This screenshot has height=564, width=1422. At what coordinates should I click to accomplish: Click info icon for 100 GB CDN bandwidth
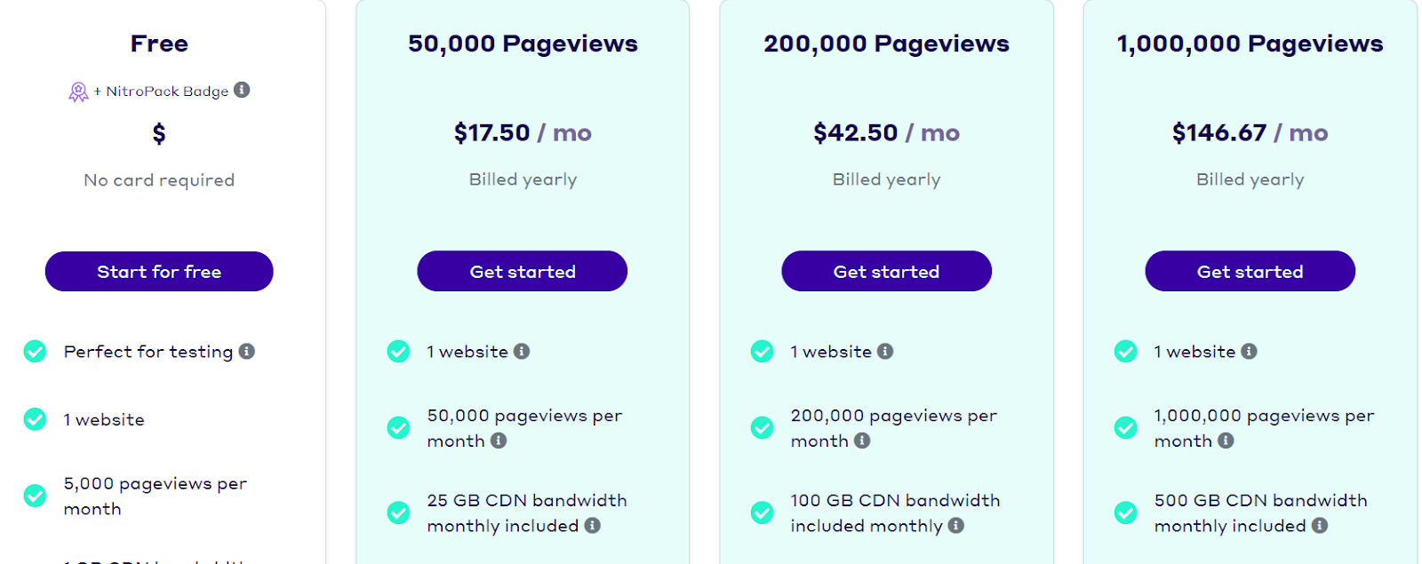956,525
